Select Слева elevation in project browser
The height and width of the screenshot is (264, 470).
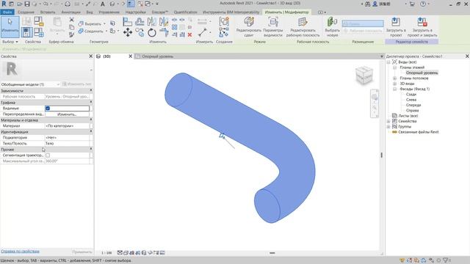pos(411,100)
